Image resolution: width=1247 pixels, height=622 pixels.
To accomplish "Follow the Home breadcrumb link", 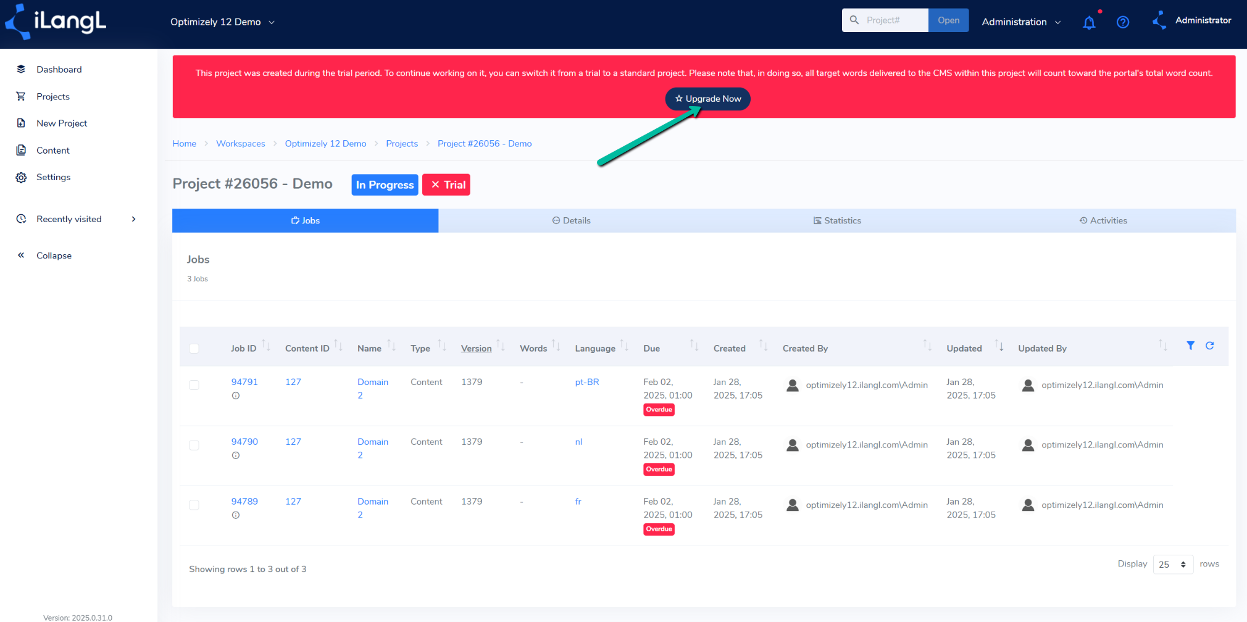I will [185, 144].
